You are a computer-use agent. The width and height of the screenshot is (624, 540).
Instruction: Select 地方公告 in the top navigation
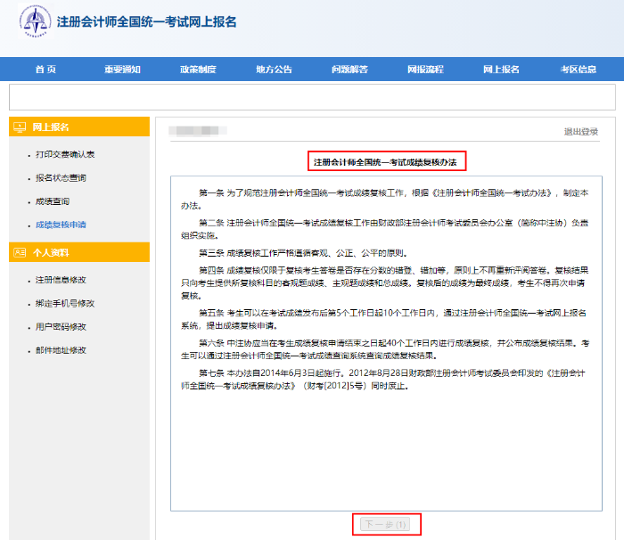point(274,70)
